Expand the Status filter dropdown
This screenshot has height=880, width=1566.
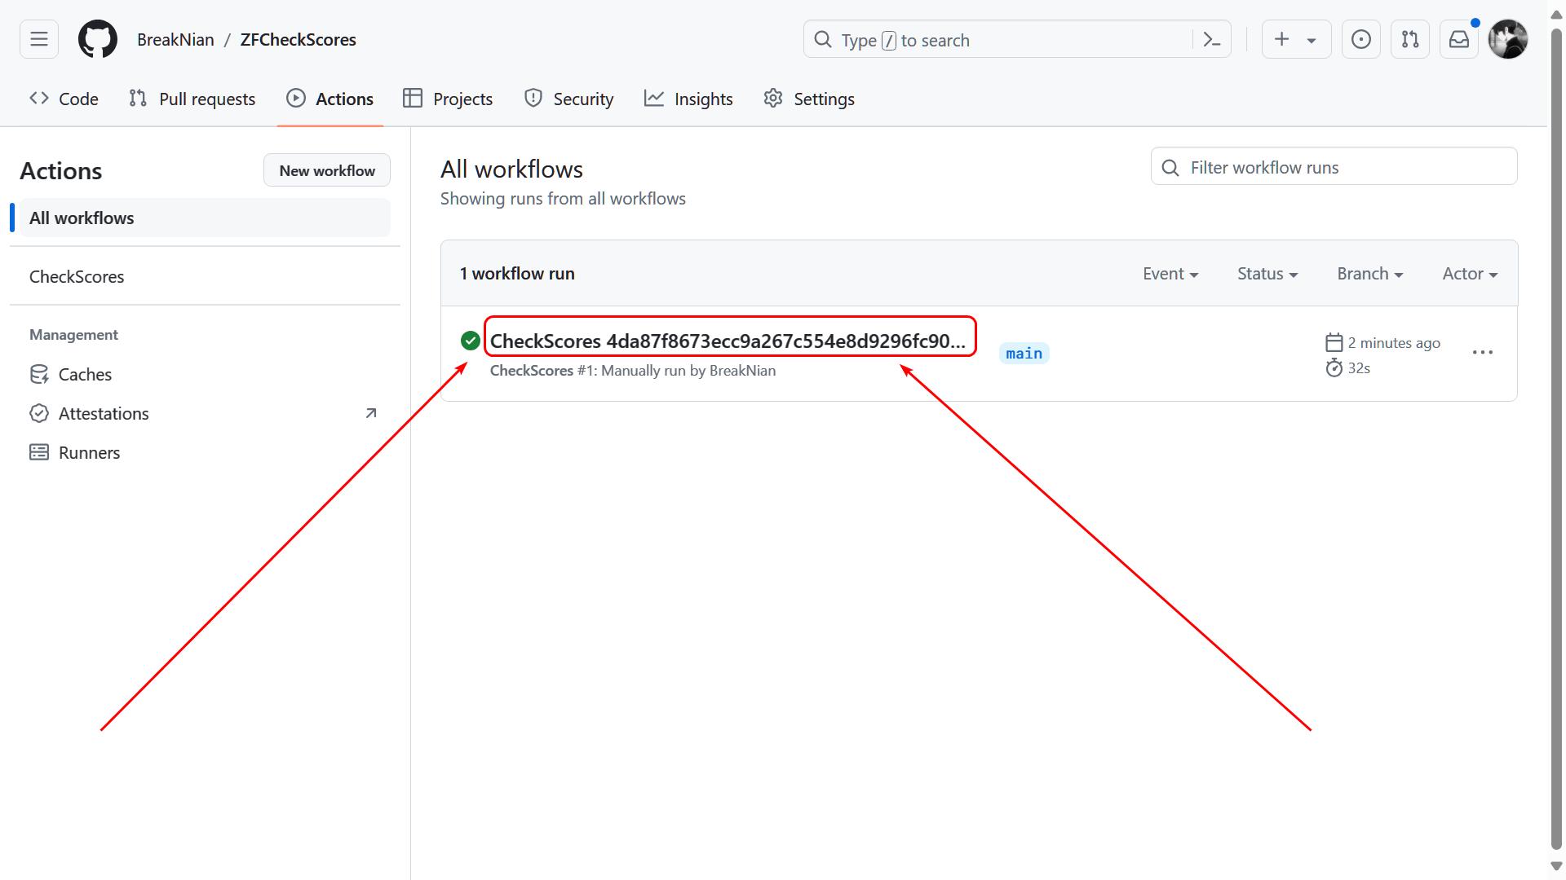(x=1267, y=274)
